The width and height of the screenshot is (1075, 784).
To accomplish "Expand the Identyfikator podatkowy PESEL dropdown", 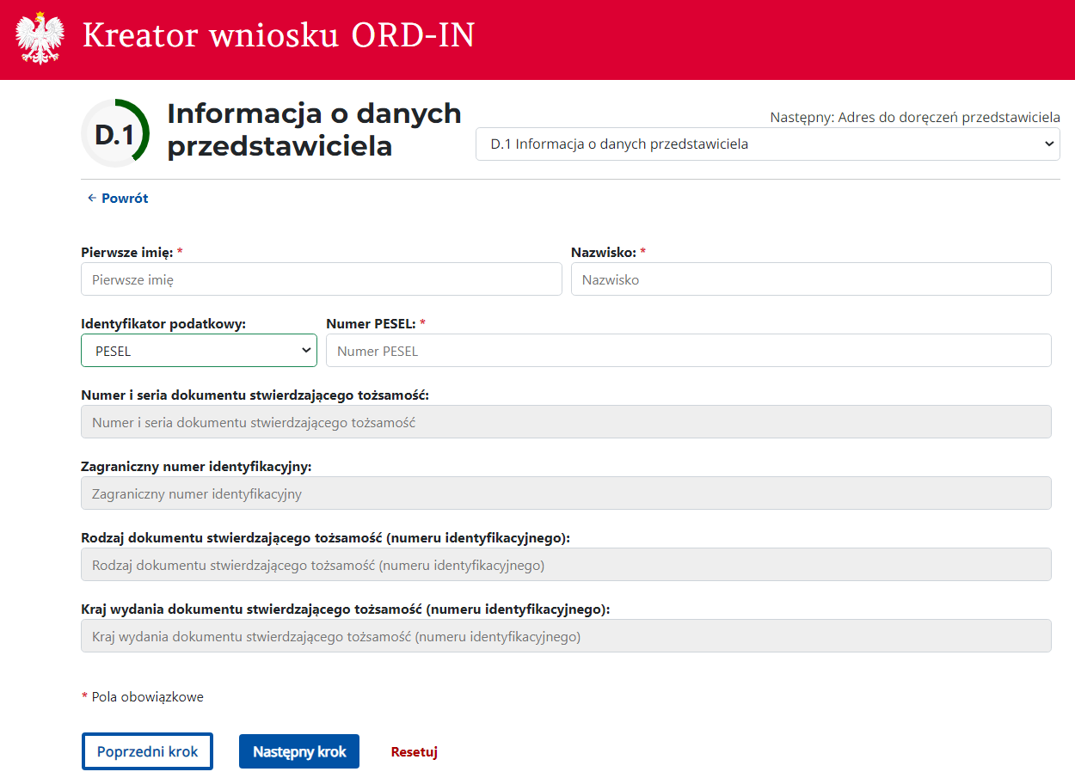I will 199,351.
